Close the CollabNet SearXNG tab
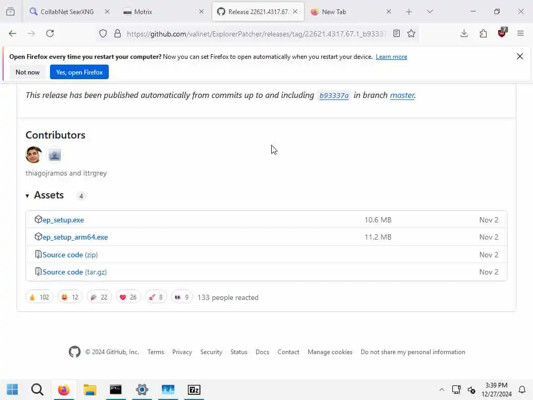 pyautogui.click(x=107, y=12)
